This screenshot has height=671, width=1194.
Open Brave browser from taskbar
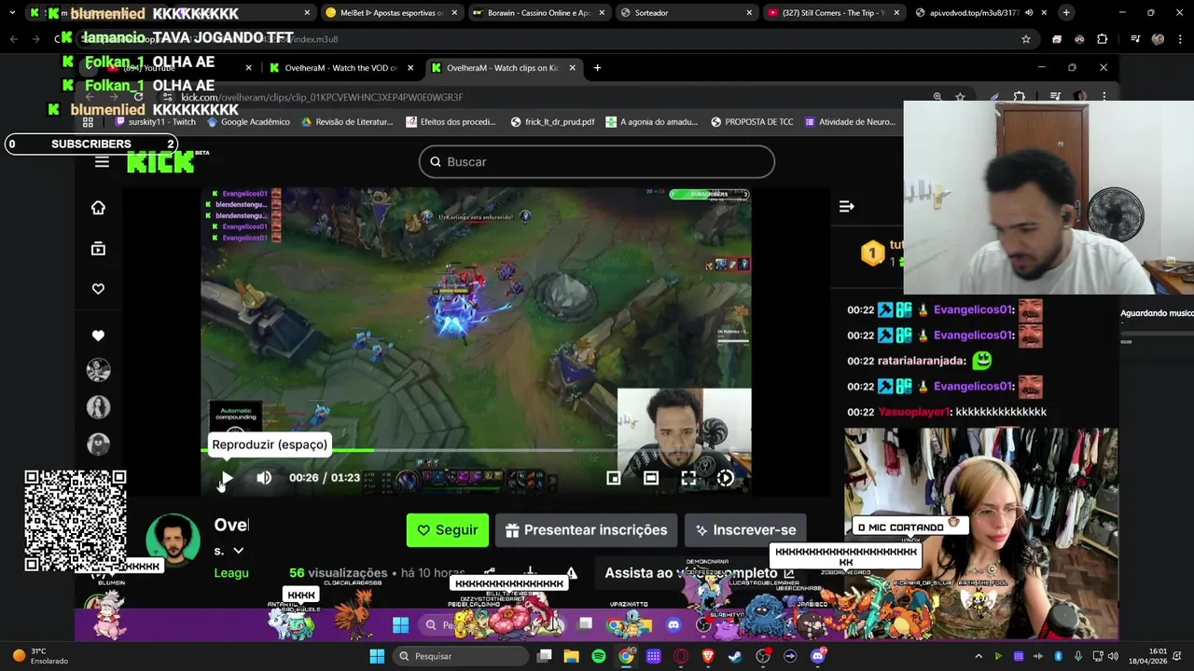[708, 656]
